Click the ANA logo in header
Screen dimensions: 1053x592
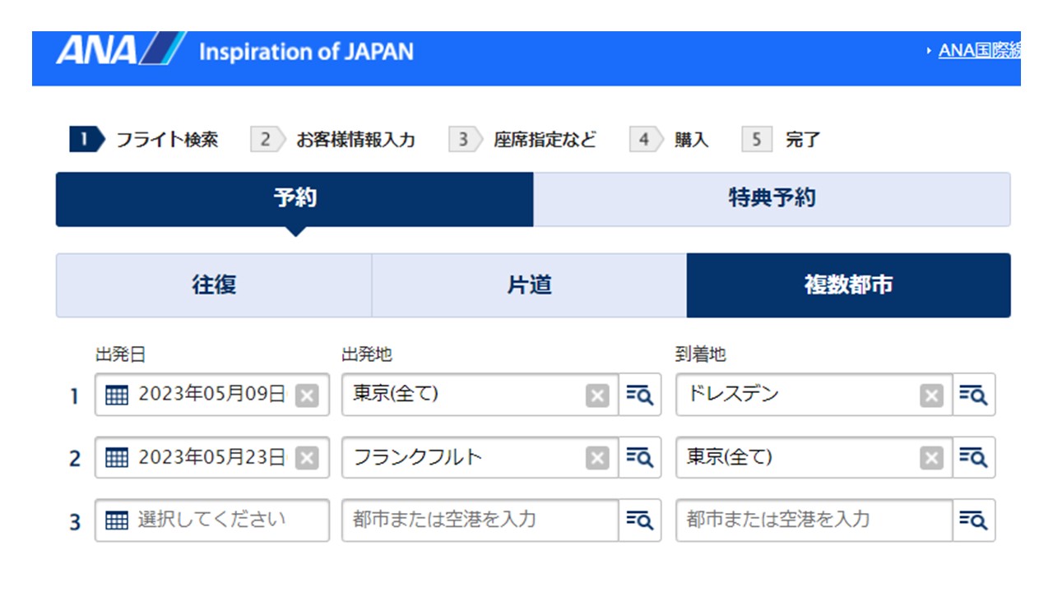(x=121, y=49)
